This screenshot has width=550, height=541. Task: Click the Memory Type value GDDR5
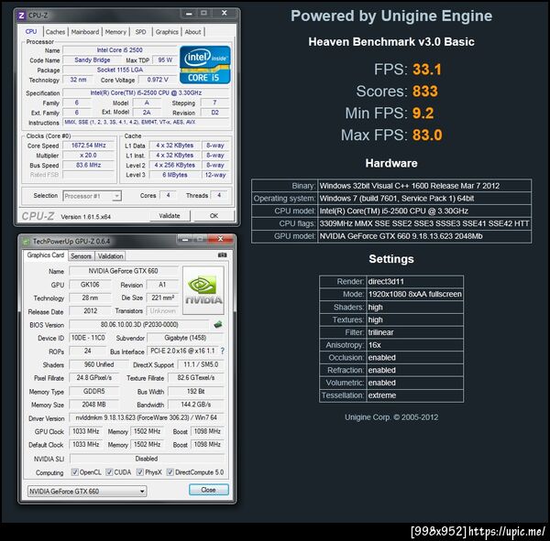click(94, 391)
